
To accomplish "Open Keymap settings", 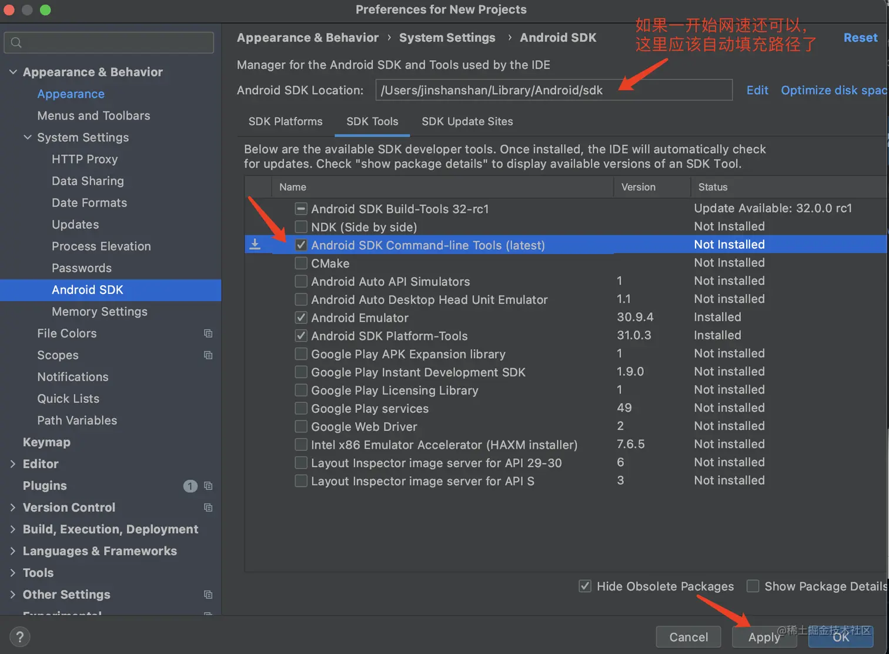I will 46,442.
